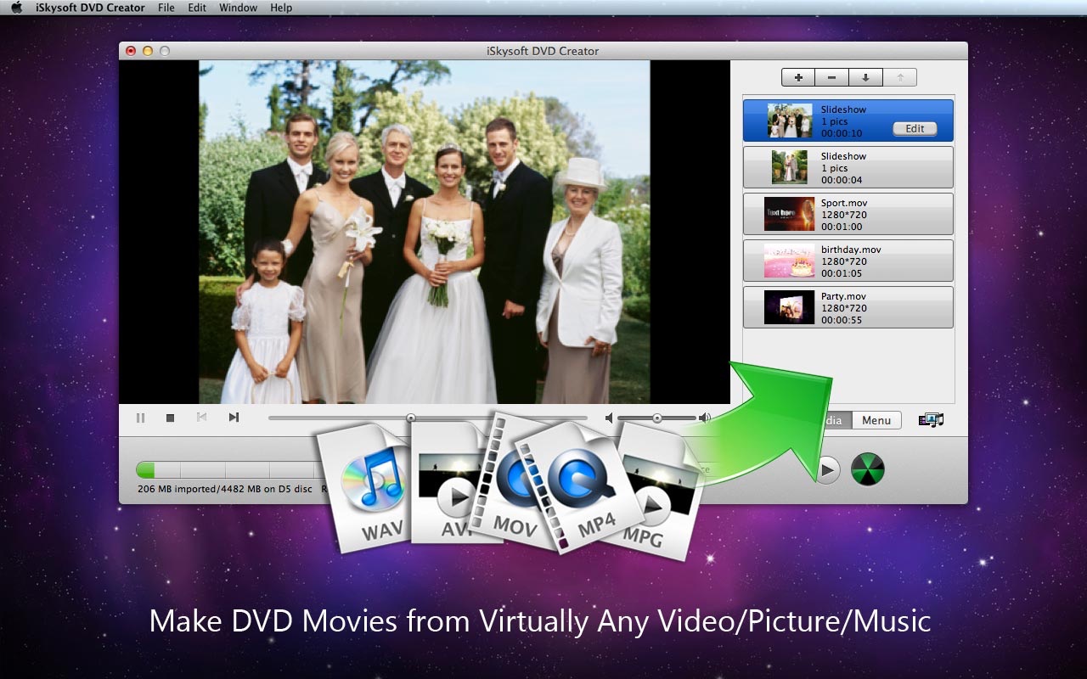Click the minus button to remove item

[831, 78]
